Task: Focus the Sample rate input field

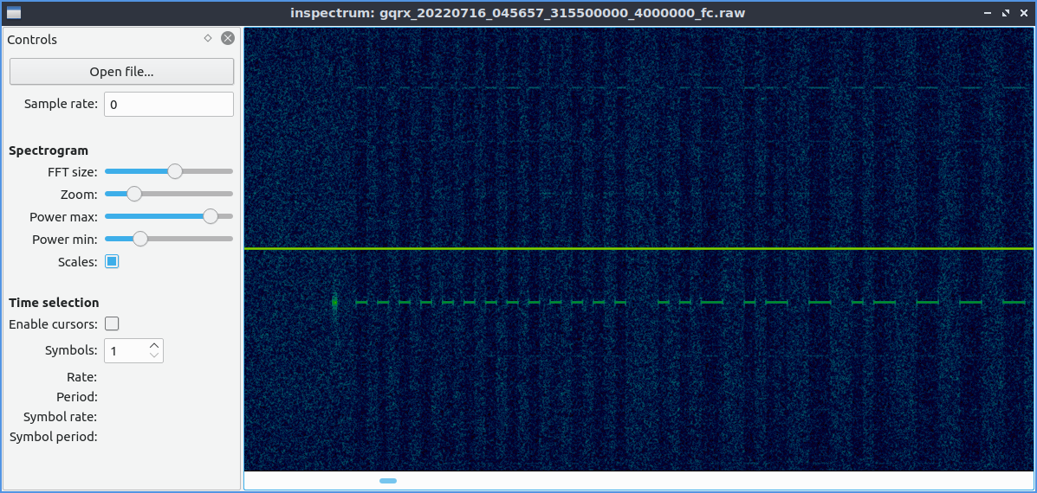Action: coord(169,105)
